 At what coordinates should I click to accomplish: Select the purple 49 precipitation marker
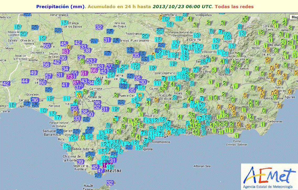click(33, 73)
